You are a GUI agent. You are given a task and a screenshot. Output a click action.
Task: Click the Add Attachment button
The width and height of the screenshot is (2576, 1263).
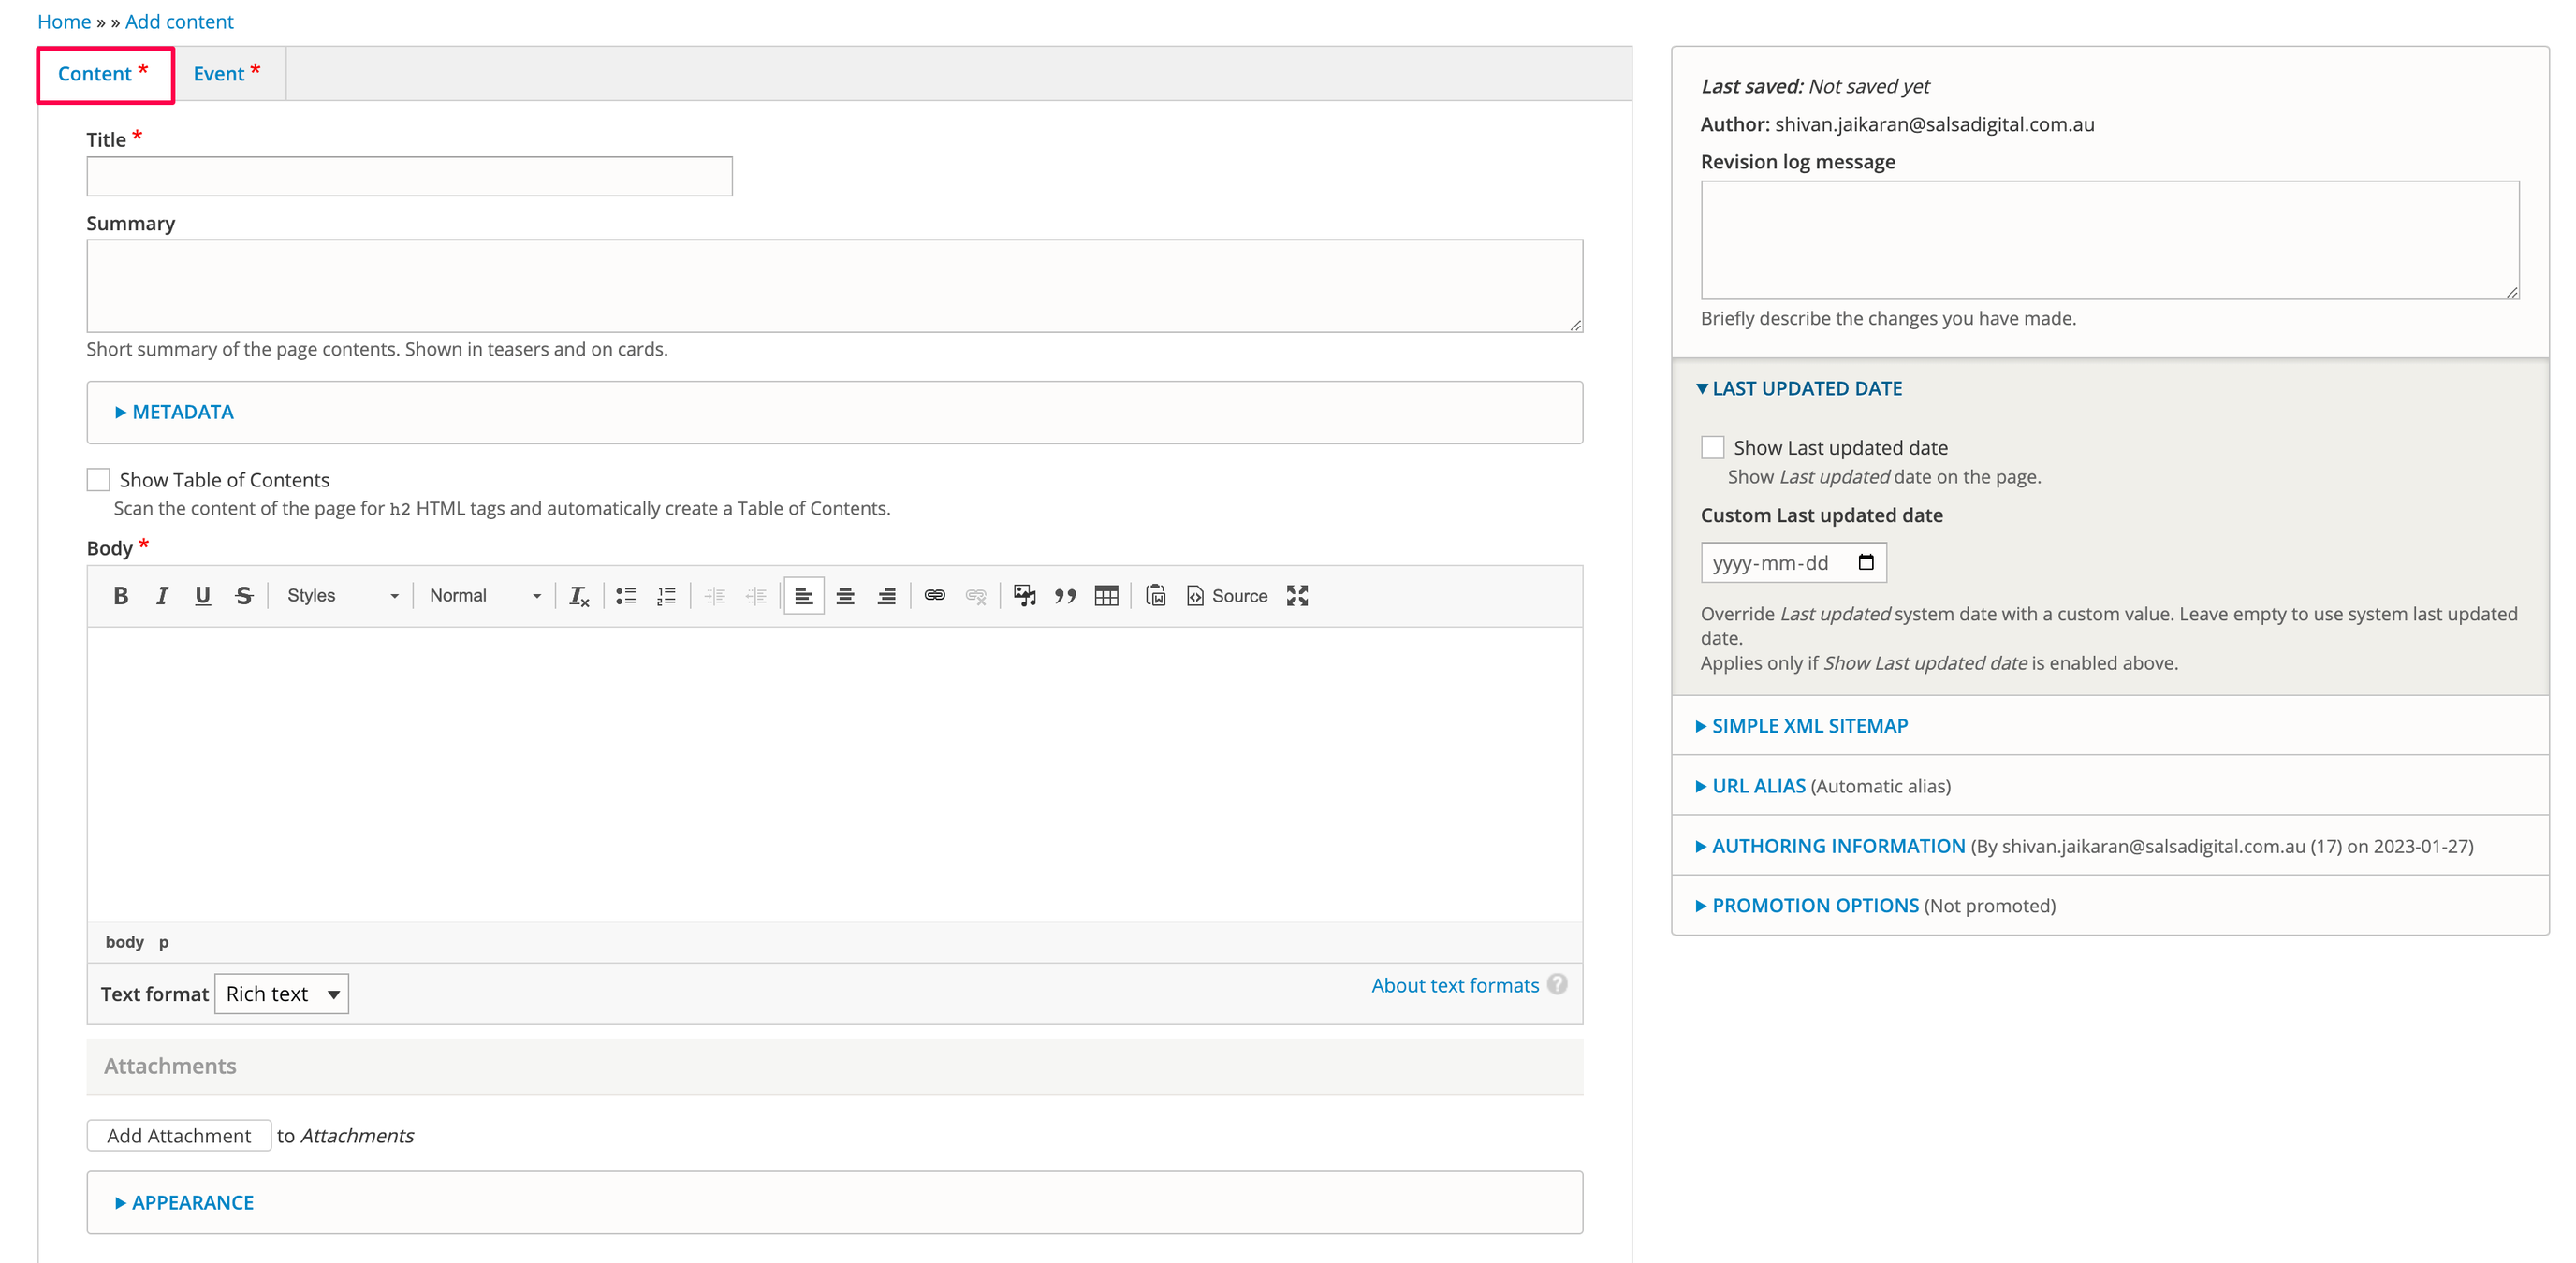(178, 1135)
